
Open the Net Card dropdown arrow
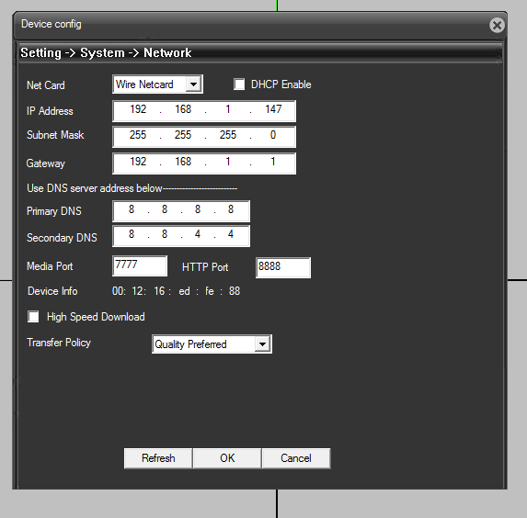tap(193, 84)
